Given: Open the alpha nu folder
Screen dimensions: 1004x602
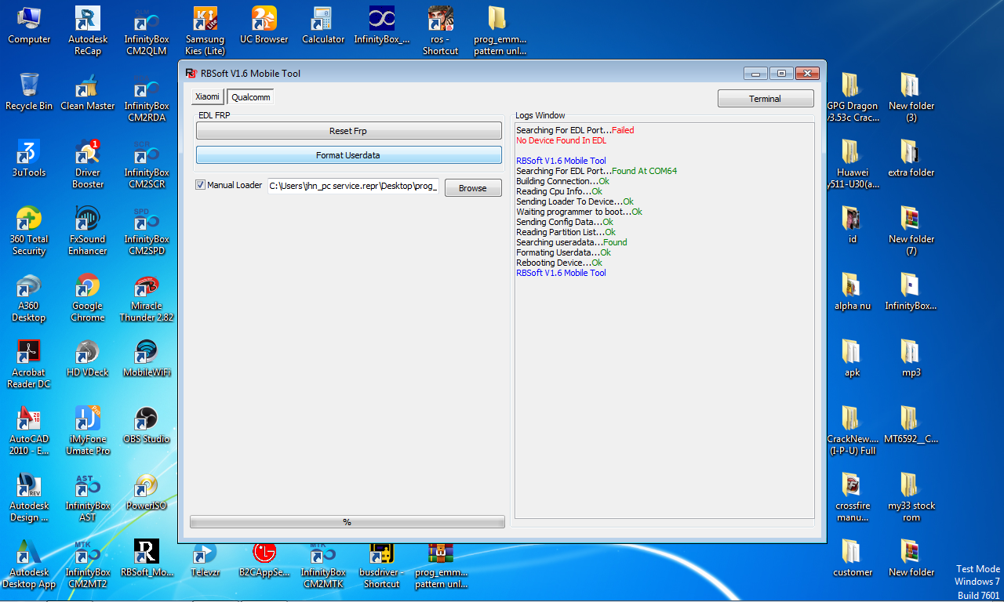Looking at the screenshot, I should tap(853, 292).
